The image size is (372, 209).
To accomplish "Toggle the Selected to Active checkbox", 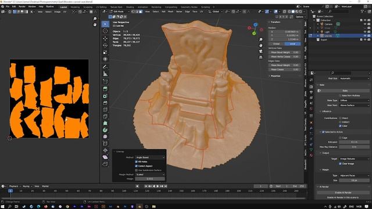I will pyautogui.click(x=323, y=132).
